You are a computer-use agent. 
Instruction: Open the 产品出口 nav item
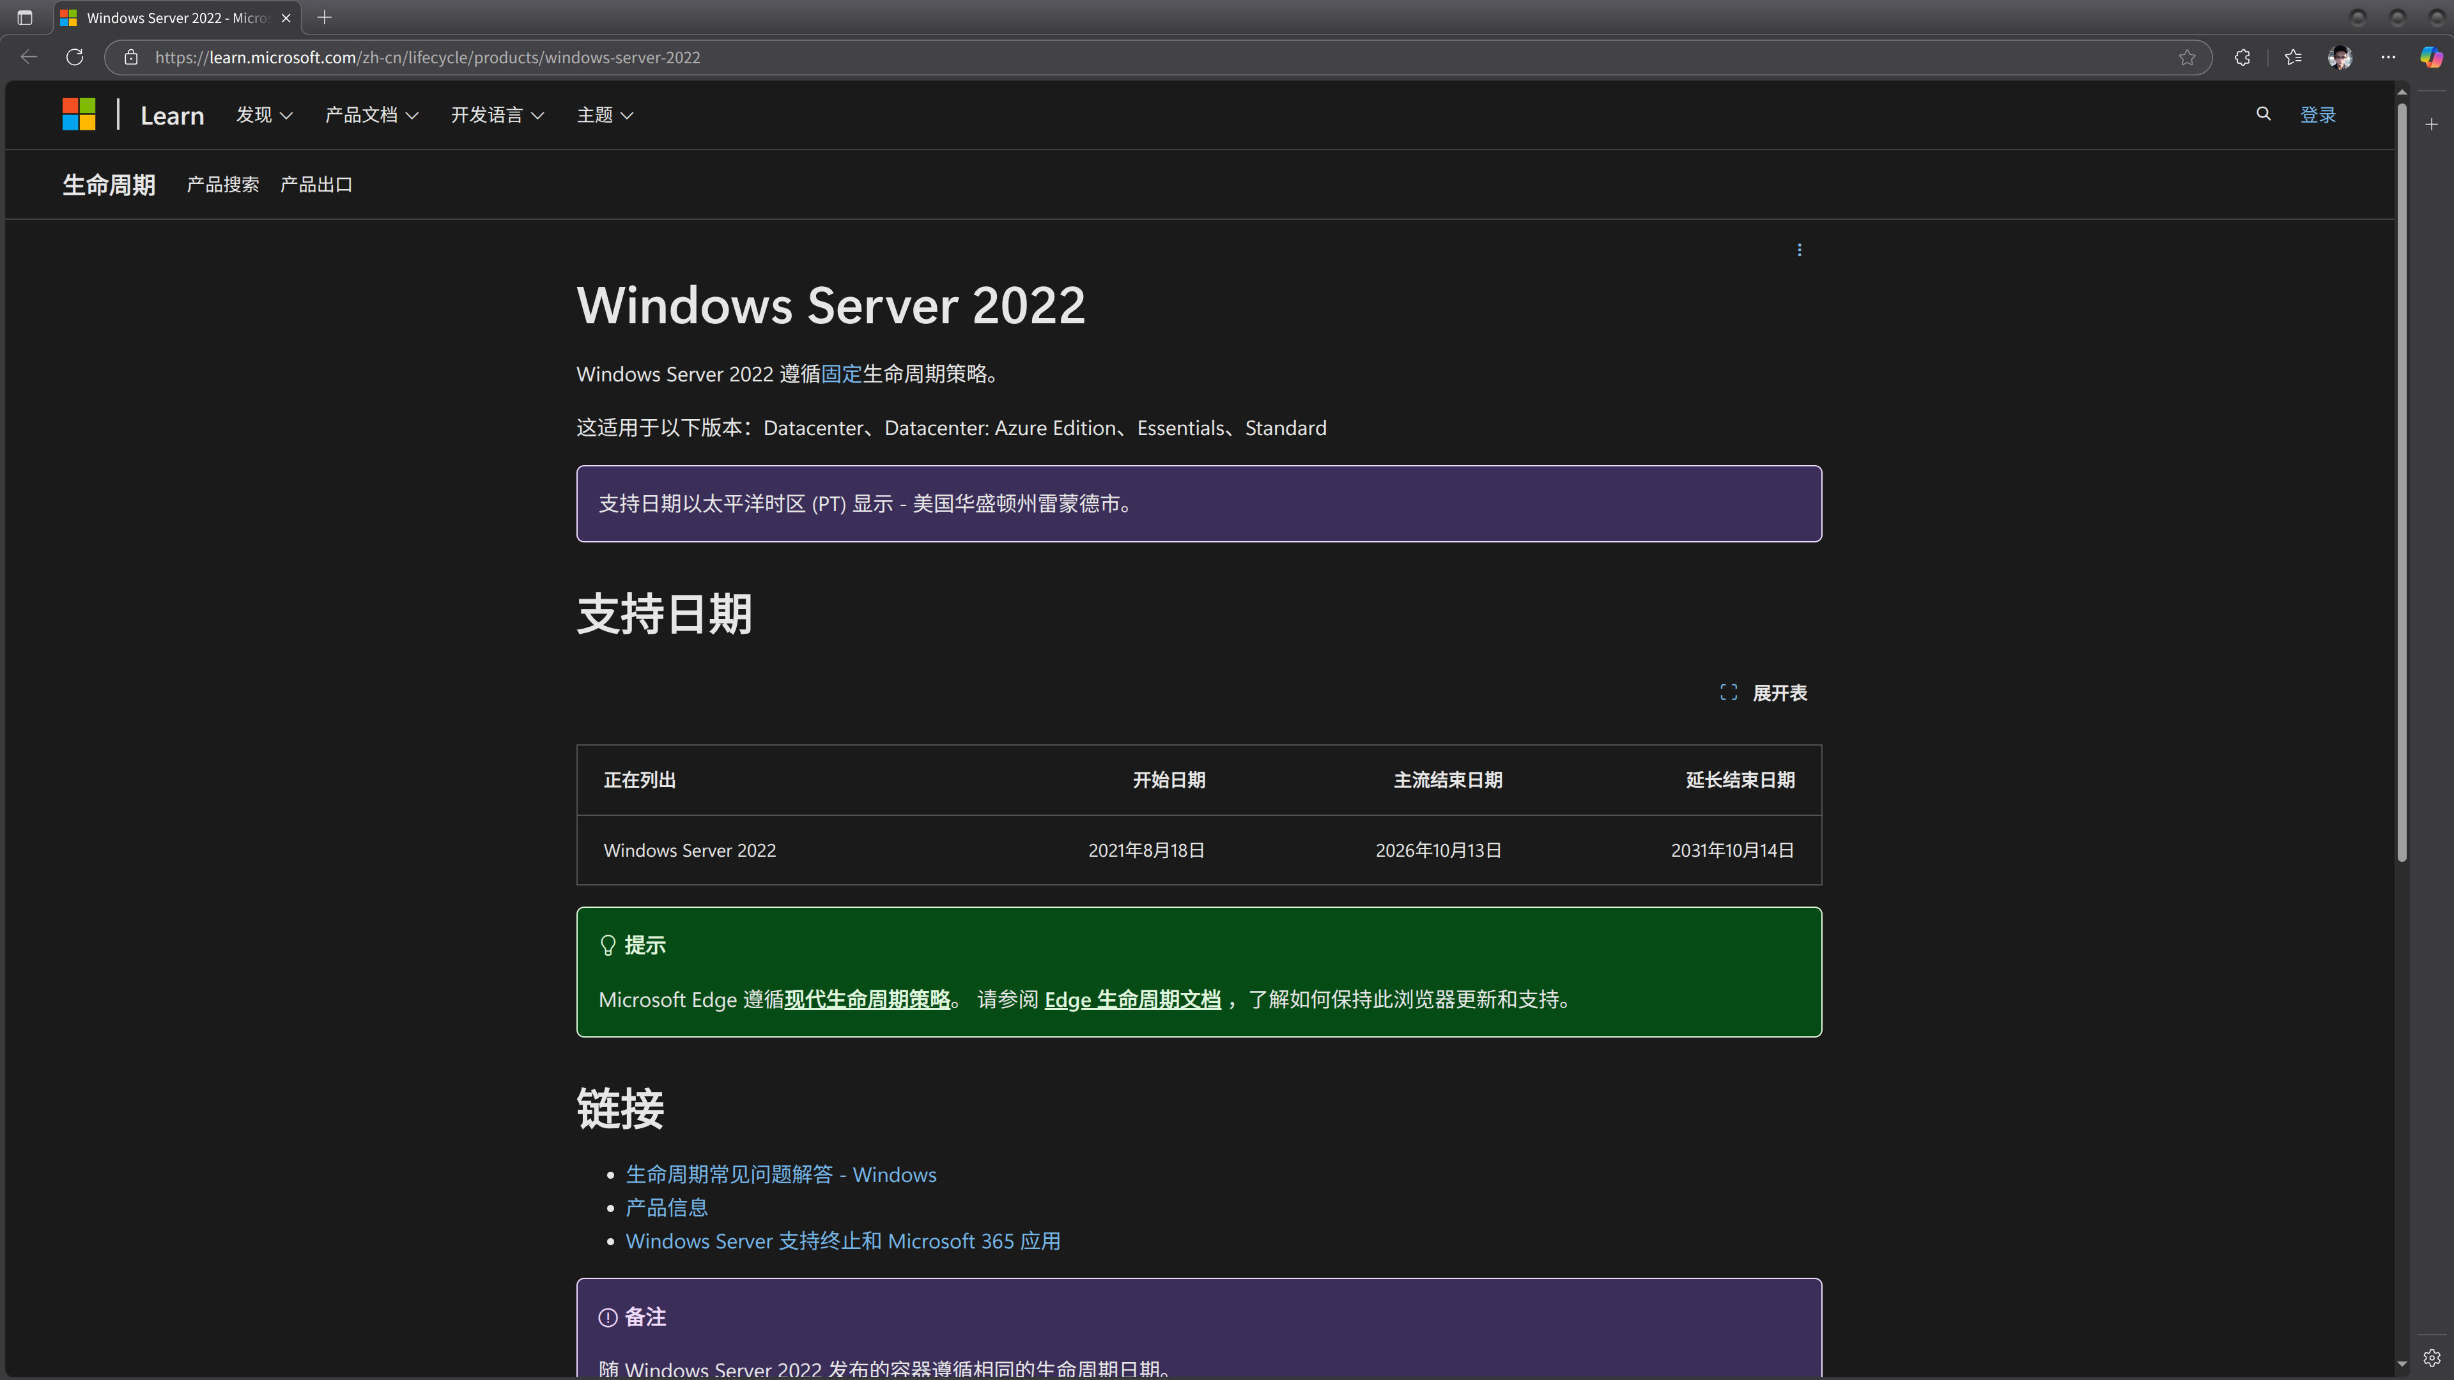(316, 185)
